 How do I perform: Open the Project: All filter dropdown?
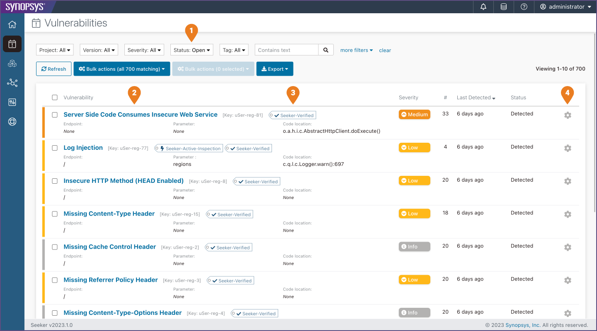tap(55, 50)
